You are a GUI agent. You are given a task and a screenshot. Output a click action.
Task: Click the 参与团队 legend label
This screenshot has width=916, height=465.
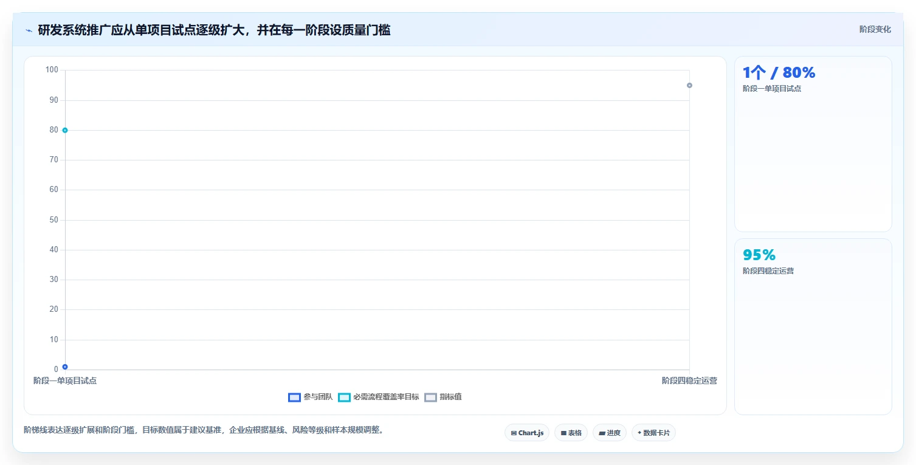point(318,397)
